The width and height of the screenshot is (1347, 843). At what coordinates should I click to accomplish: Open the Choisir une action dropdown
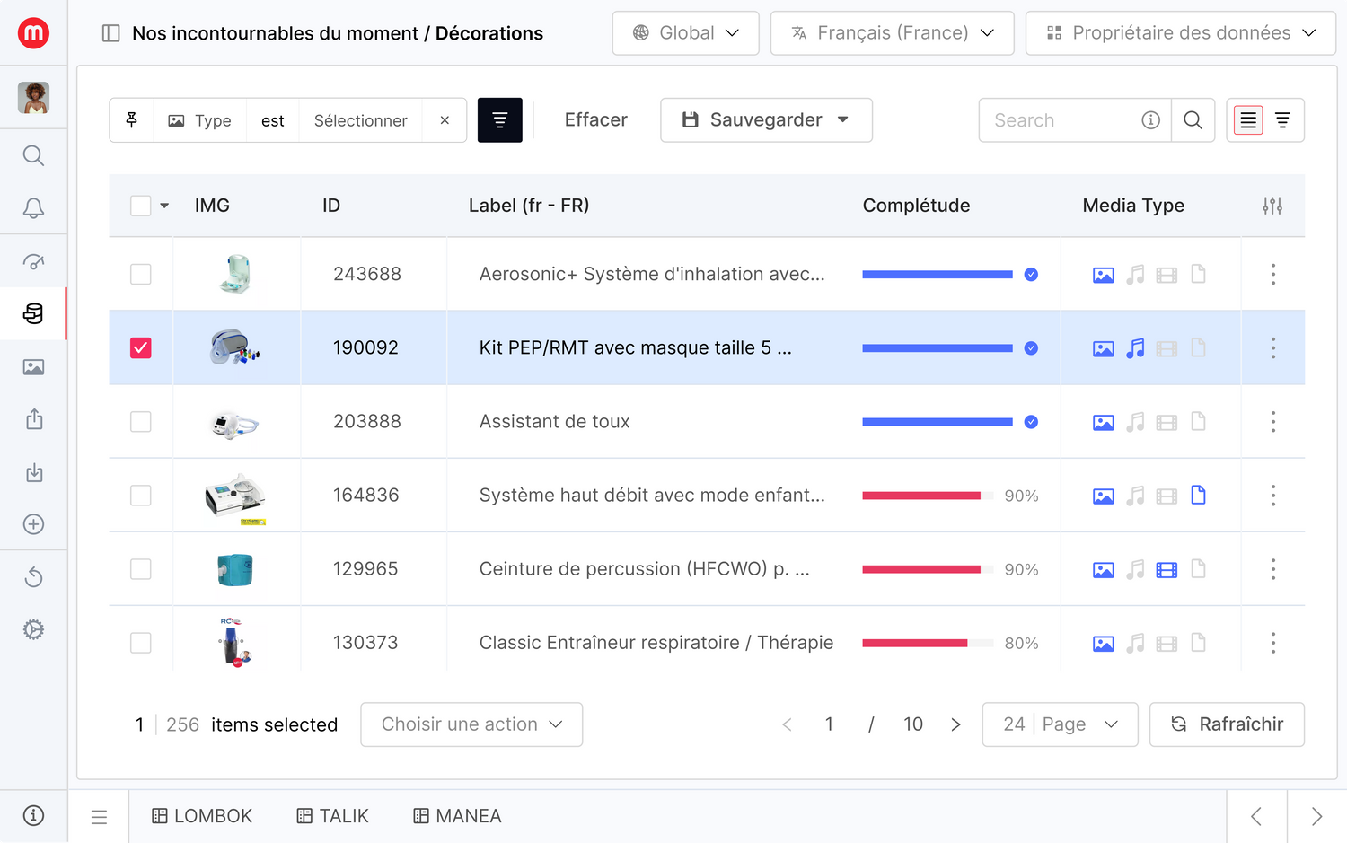(471, 724)
